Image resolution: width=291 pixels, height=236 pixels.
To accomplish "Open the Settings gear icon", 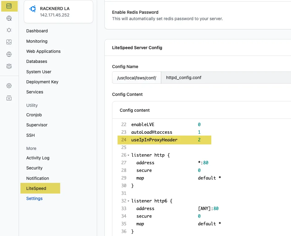I will click(9, 85).
